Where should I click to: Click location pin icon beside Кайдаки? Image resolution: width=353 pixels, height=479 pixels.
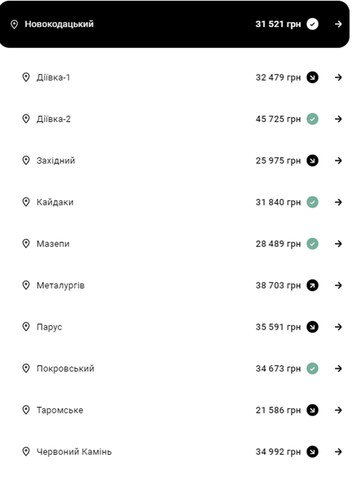[26, 202]
